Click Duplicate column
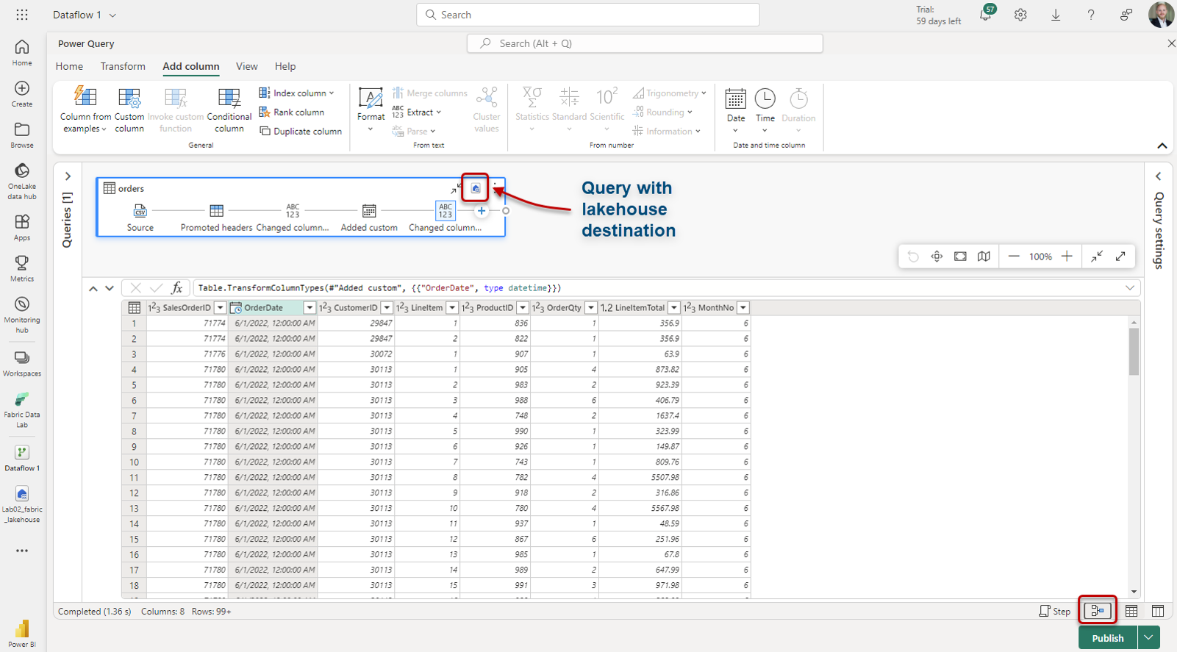1177x652 pixels. click(x=301, y=132)
